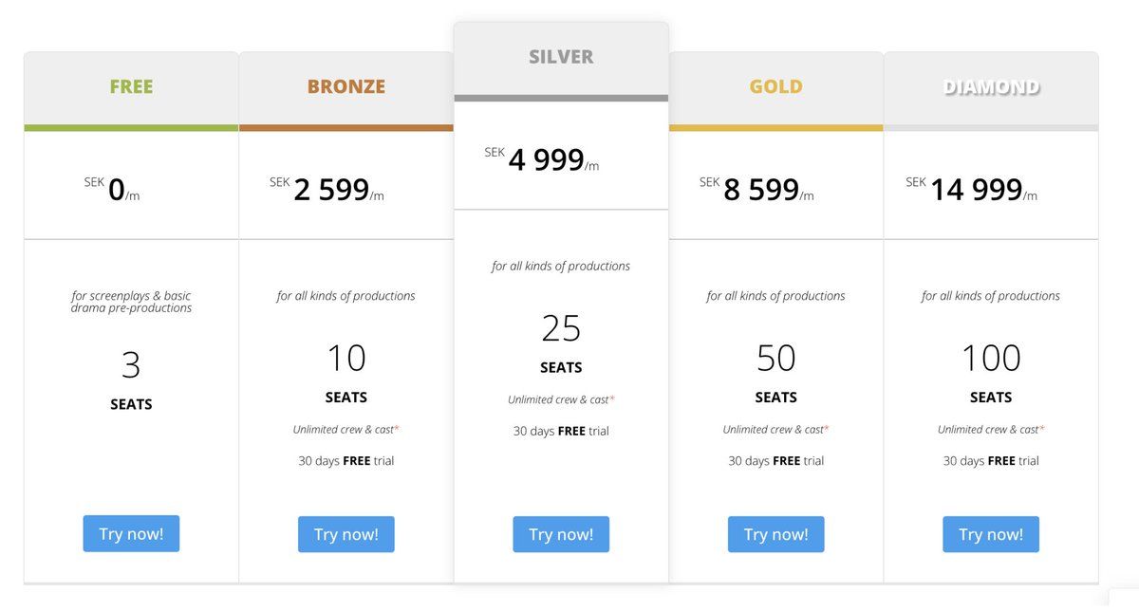Click the green Free plan color bar
This screenshot has height=611, width=1139.
[x=131, y=128]
